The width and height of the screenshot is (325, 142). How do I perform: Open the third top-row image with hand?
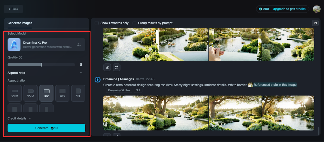coord(235,44)
